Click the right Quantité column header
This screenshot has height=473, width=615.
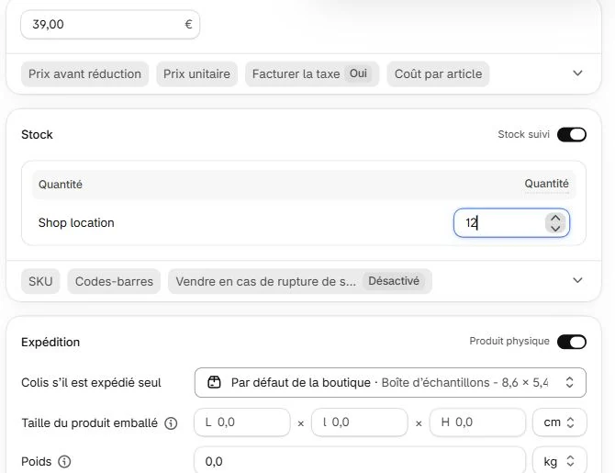click(x=546, y=184)
